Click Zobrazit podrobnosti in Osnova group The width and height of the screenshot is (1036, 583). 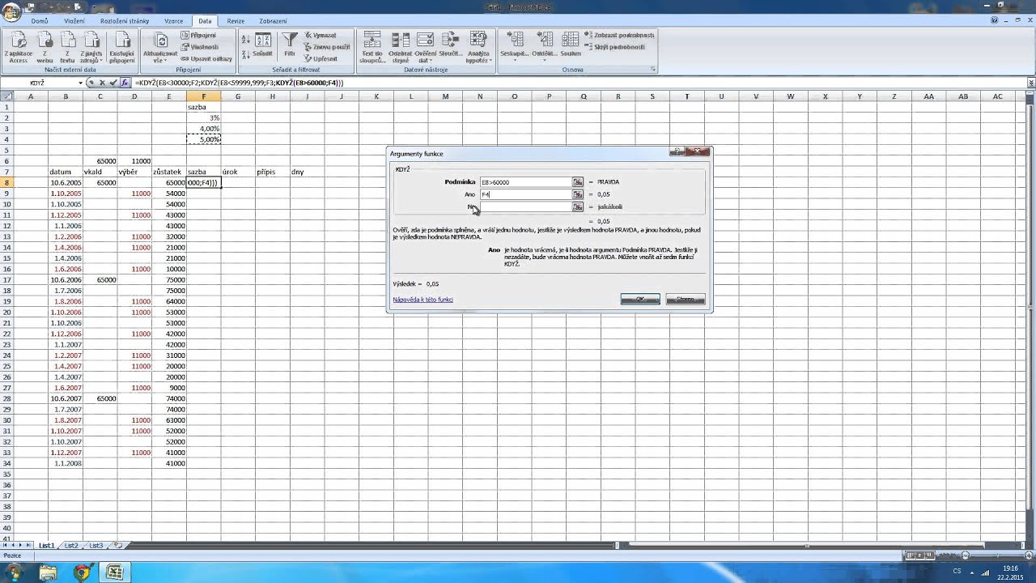pos(620,36)
